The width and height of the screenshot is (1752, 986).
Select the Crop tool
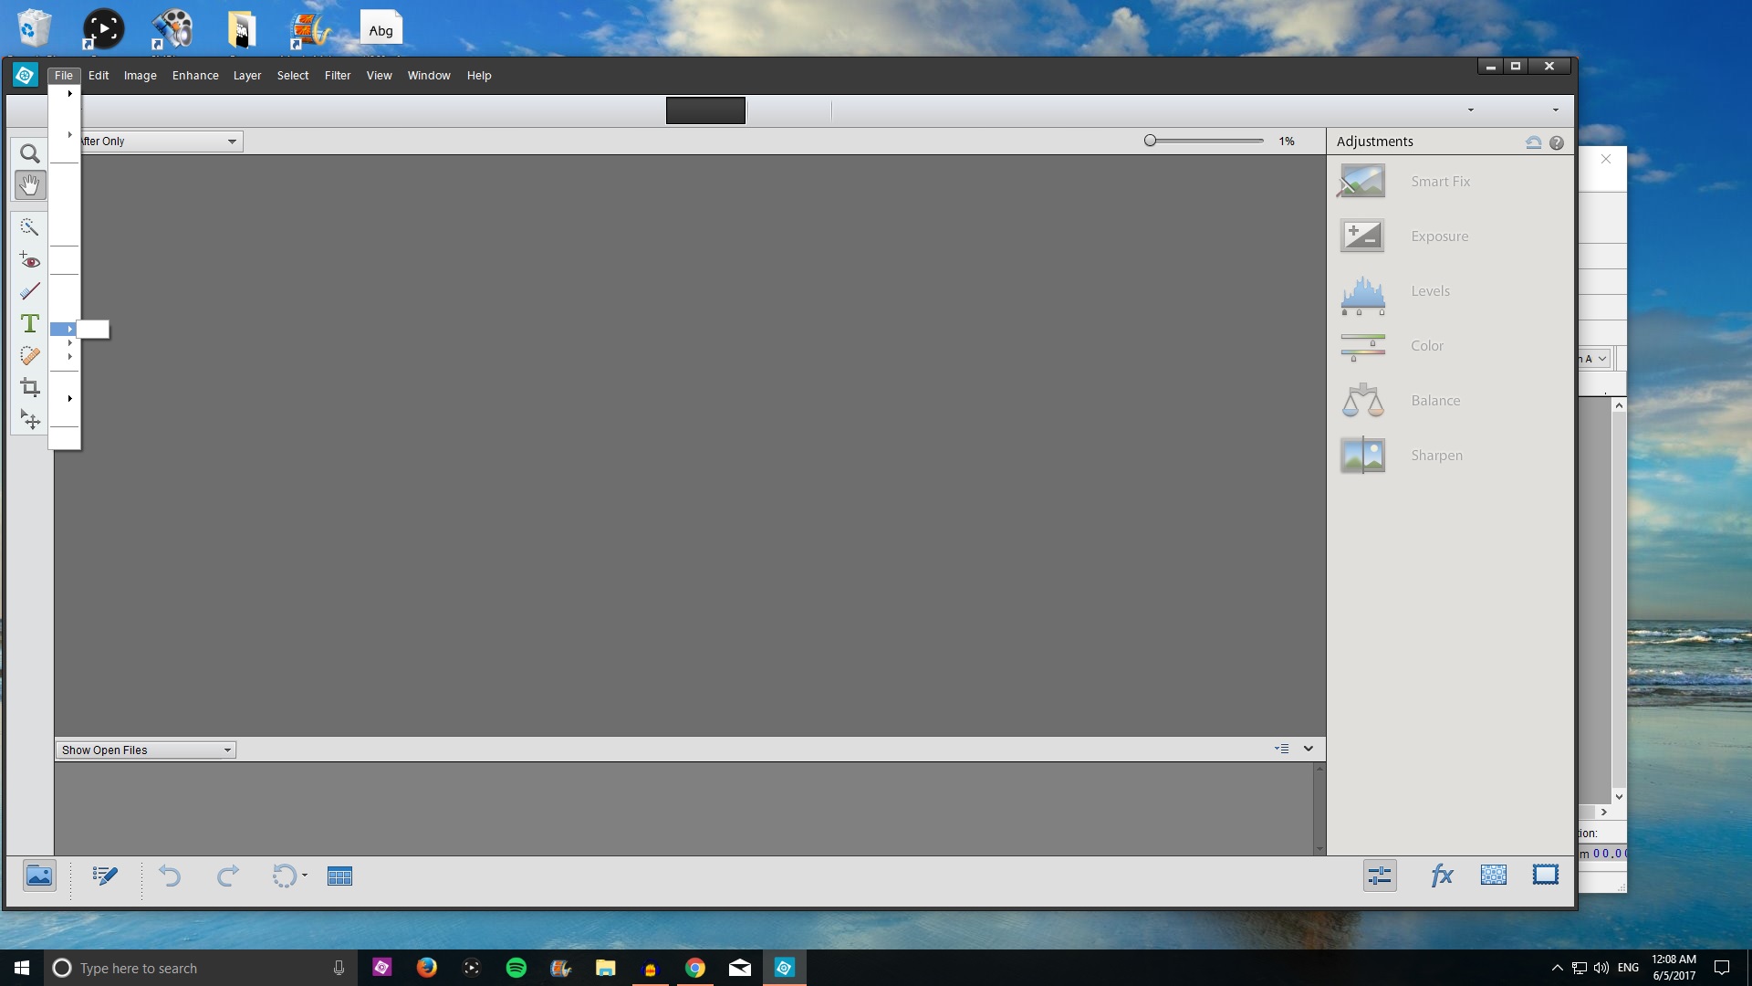tap(30, 388)
